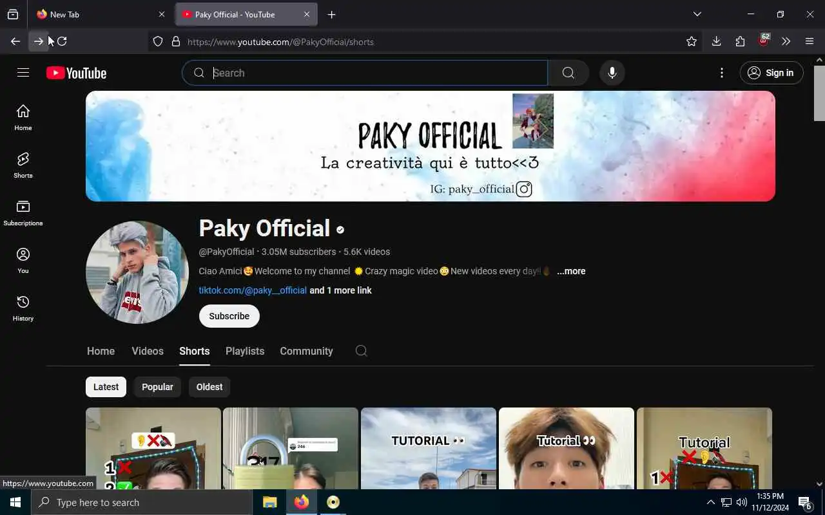The width and height of the screenshot is (825, 515).
Task: Click the page vertical scrollbar thumb
Action: (x=819, y=93)
